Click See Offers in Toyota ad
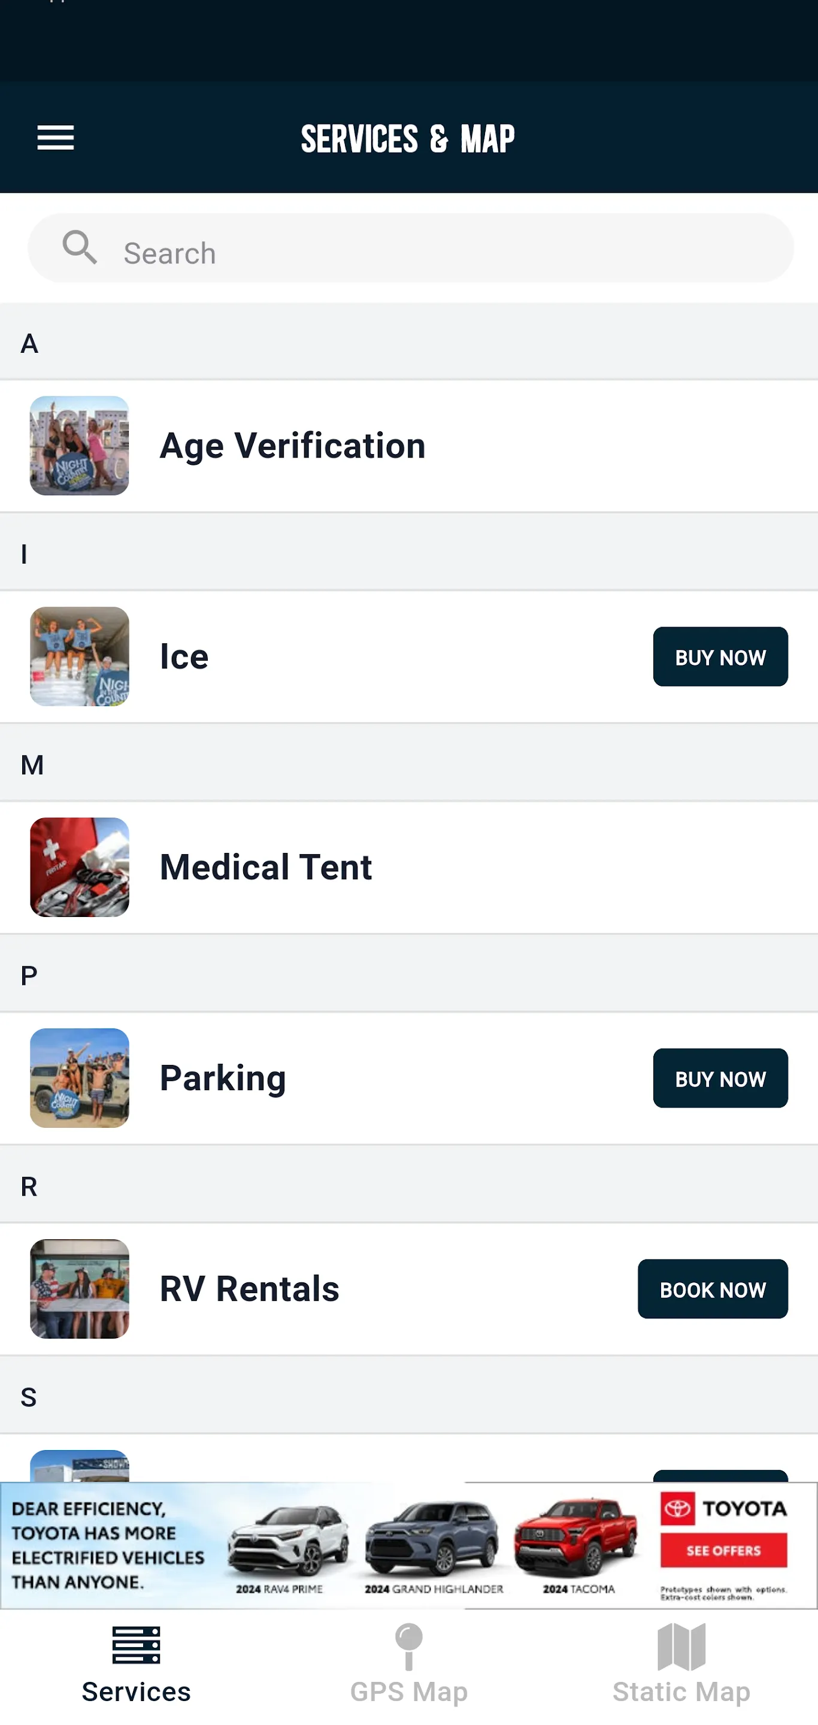This screenshot has height=1725, width=818. 723,1550
